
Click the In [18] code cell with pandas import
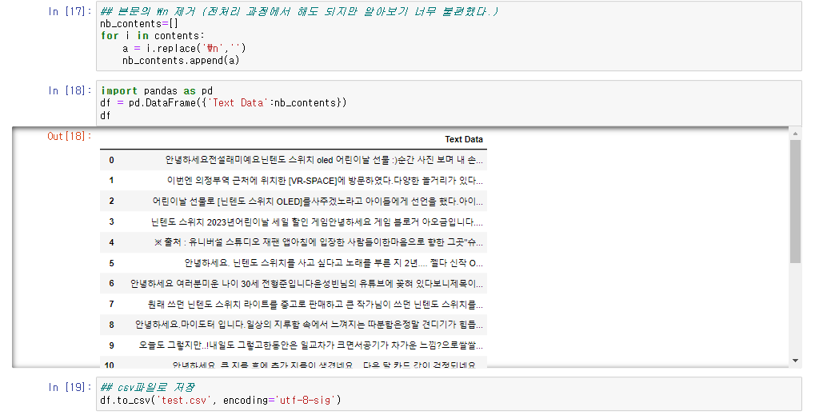(449, 103)
